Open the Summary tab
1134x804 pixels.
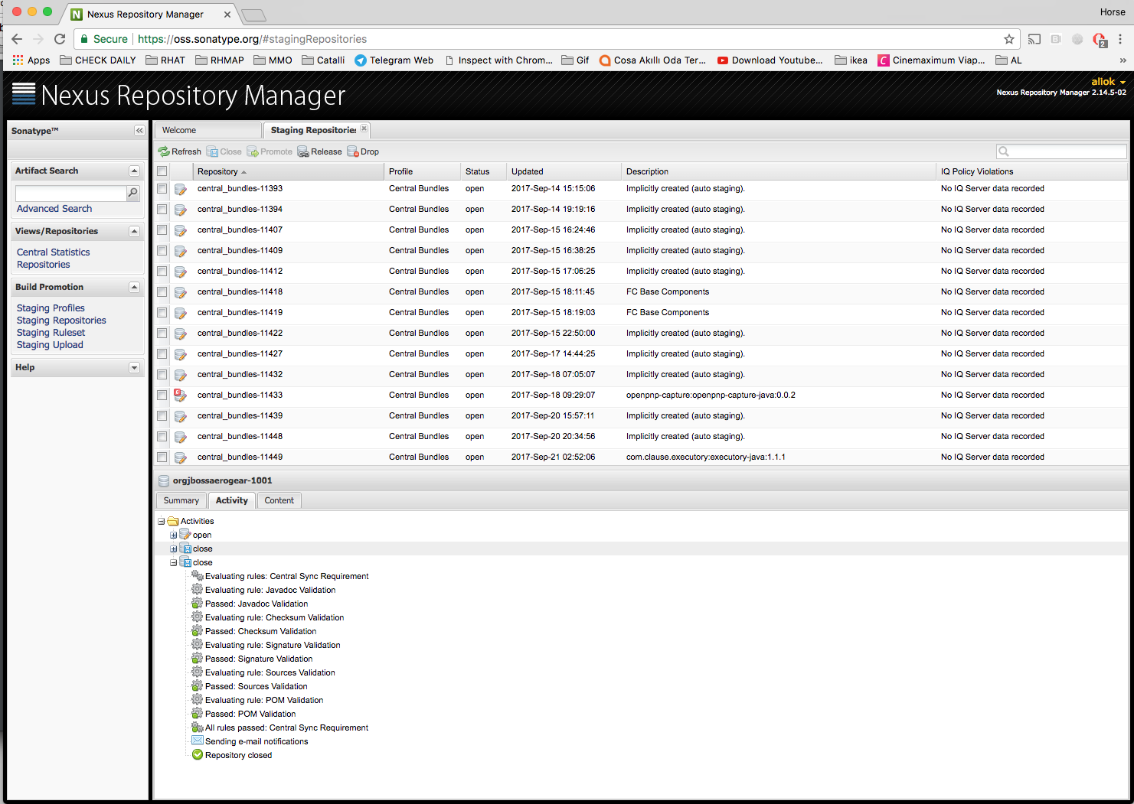(181, 500)
